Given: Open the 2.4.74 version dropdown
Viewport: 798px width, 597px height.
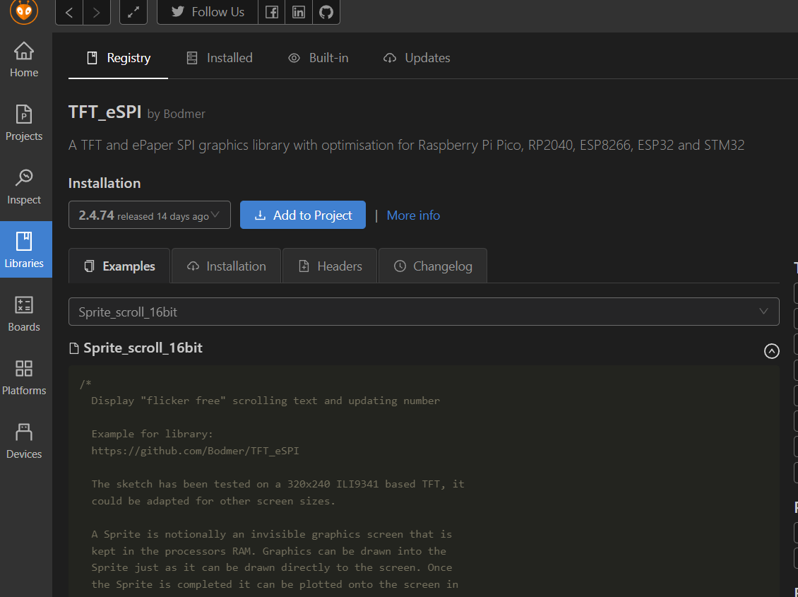Looking at the screenshot, I should pos(150,215).
